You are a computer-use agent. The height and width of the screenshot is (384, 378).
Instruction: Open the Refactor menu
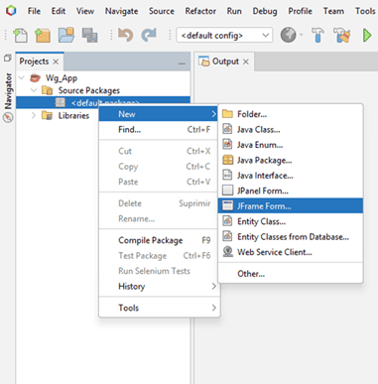pyautogui.click(x=200, y=11)
